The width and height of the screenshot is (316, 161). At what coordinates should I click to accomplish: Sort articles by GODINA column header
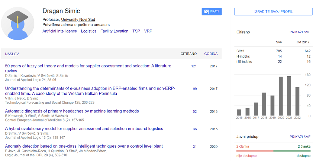[211, 54]
